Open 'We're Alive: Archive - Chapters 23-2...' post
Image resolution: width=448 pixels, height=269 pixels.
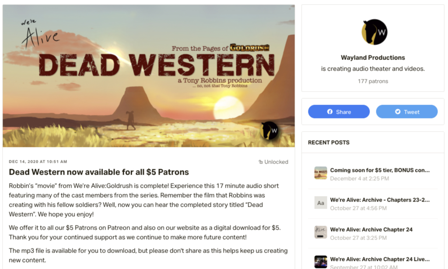tap(380, 200)
